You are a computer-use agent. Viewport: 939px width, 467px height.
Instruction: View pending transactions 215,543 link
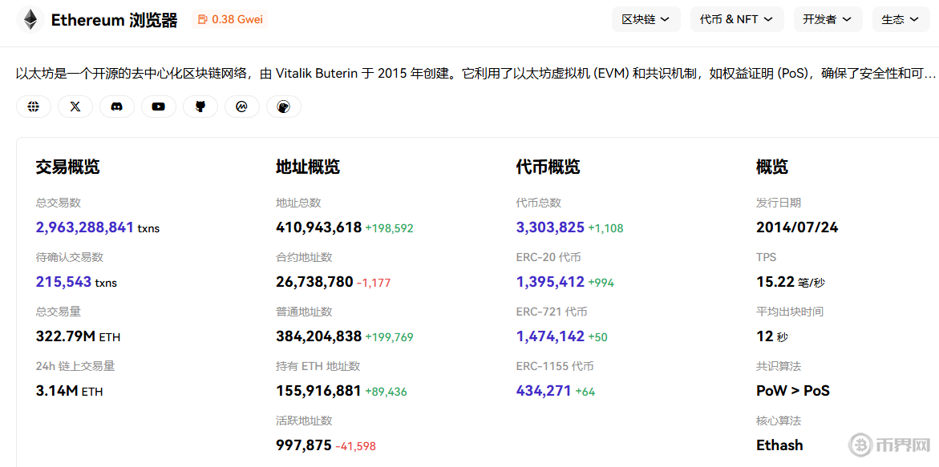tap(63, 282)
